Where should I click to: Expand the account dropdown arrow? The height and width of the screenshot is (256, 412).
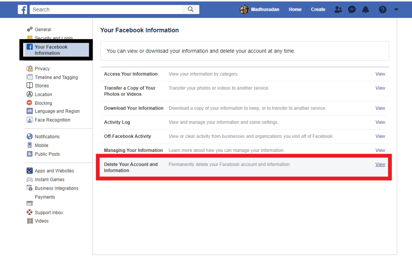coord(396,10)
